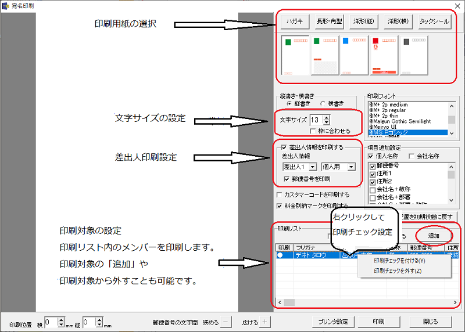Uncheck 郵便番号 in the item list
The image size is (465, 332).
pos(373,167)
